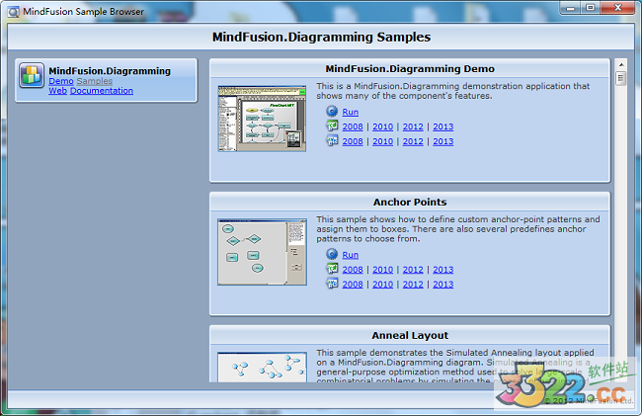Run the MindFusion.Diagramming Demo via Run link
The width and height of the screenshot is (642, 416).
[351, 112]
